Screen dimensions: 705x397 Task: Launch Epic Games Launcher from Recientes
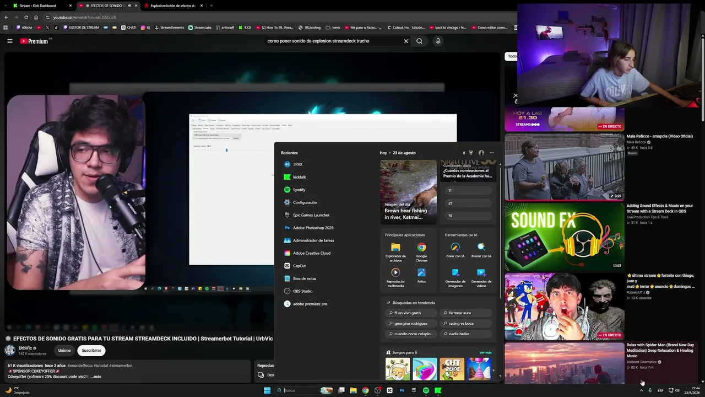click(x=306, y=215)
